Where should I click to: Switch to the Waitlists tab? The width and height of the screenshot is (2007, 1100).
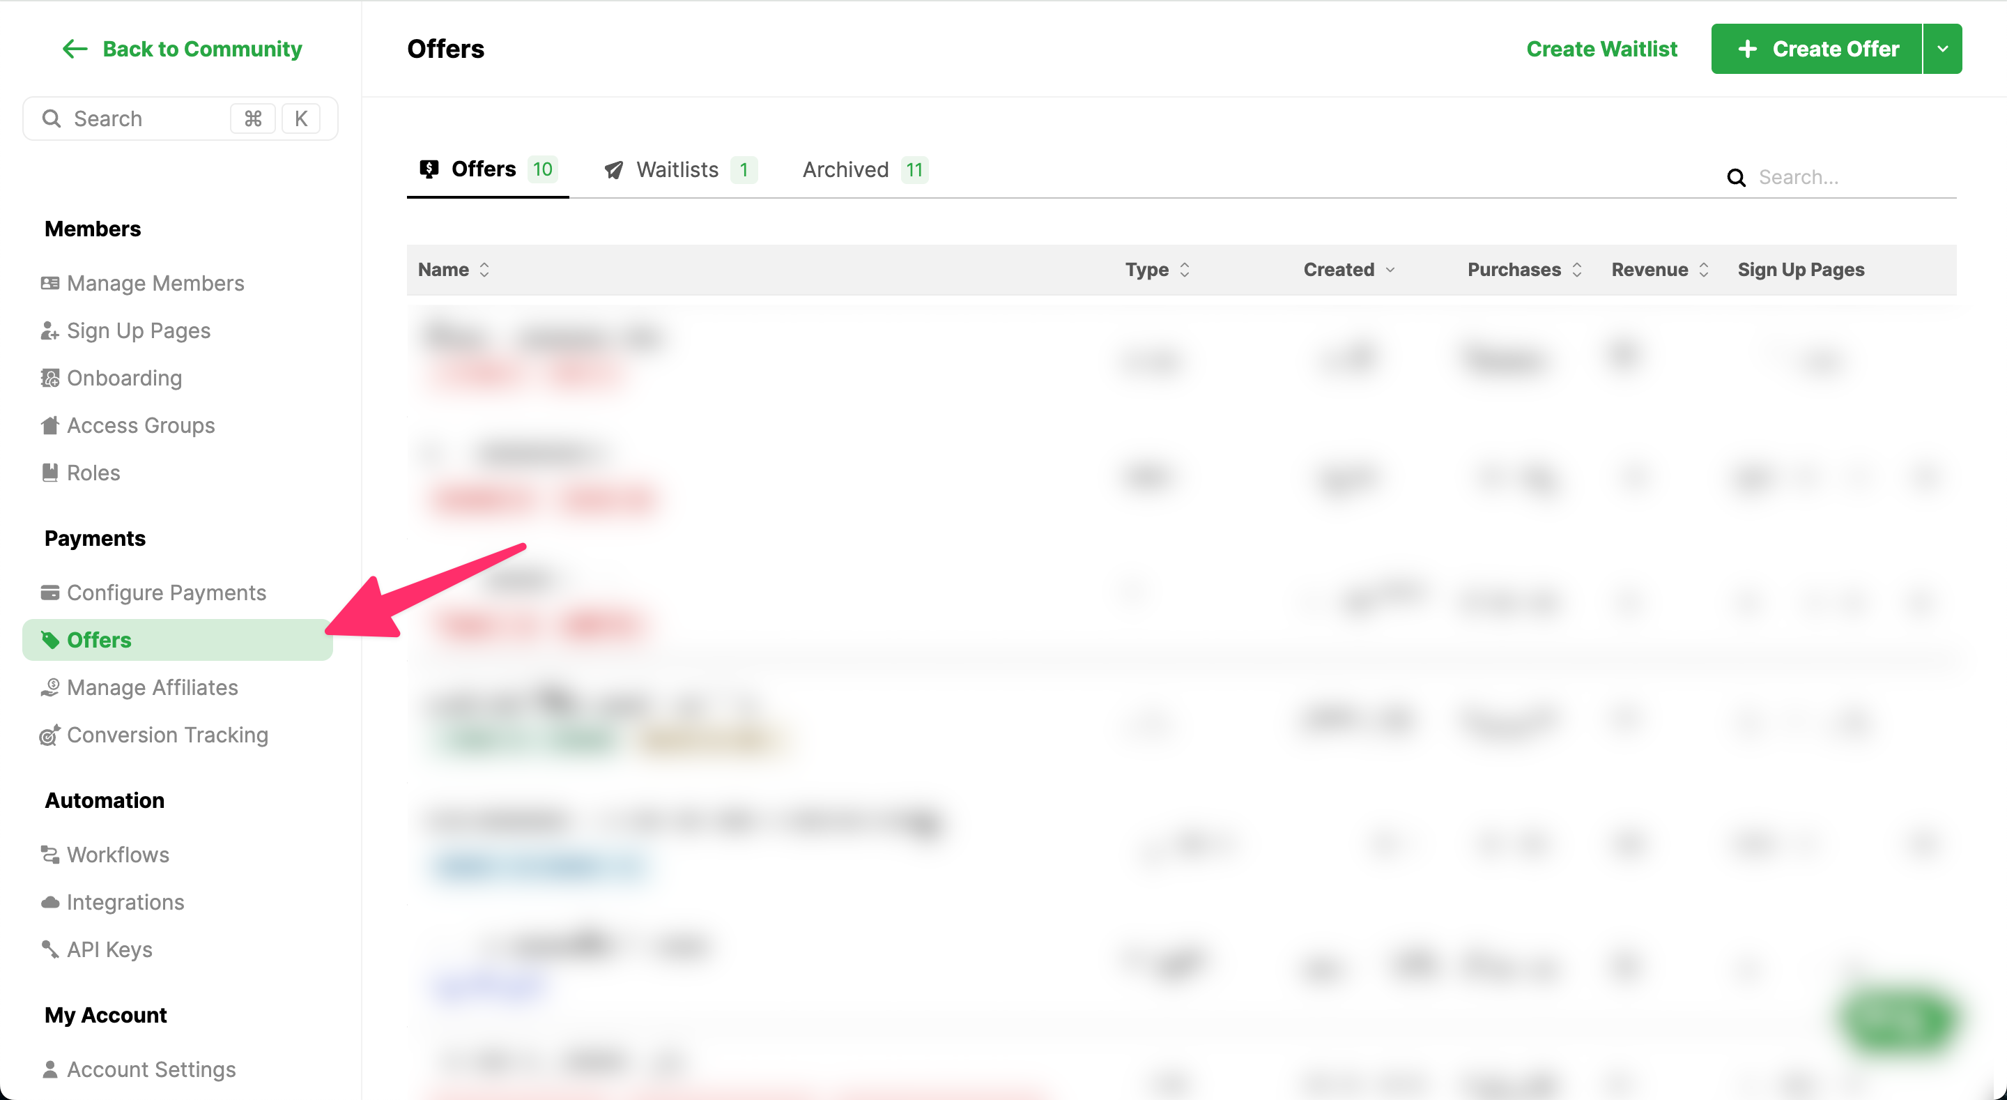[678, 170]
